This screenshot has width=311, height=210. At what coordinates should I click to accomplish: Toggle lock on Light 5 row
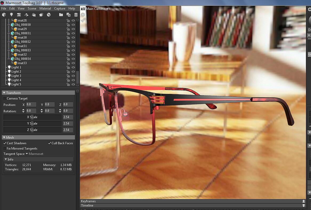pos(68,84)
